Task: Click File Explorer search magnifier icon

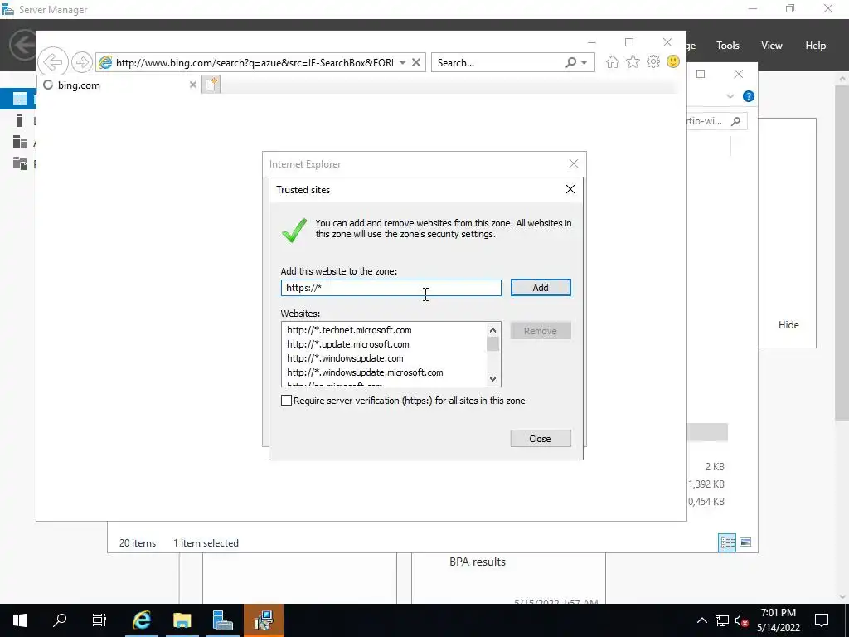Action: [735, 121]
